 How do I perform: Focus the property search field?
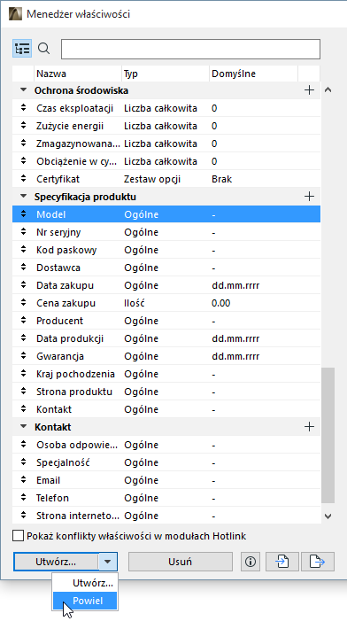[190, 49]
